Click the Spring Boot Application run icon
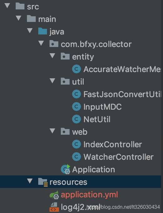Image resolution: width=163 pixels, height=213 pixels. pos(66,169)
